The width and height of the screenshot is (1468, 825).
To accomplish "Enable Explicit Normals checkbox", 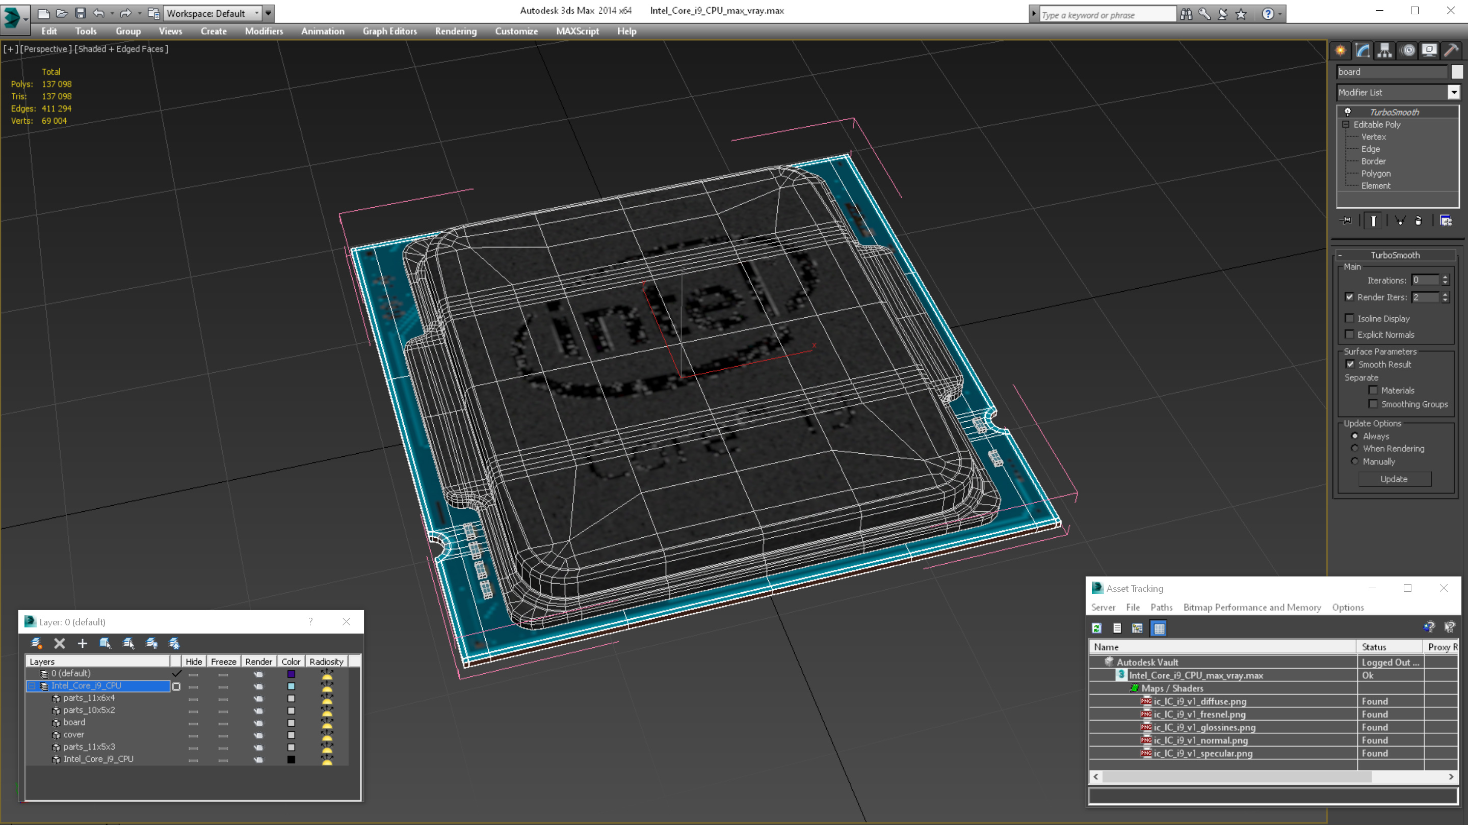I will coord(1349,334).
